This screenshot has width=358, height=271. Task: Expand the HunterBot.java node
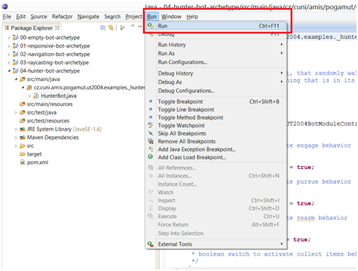point(29,96)
